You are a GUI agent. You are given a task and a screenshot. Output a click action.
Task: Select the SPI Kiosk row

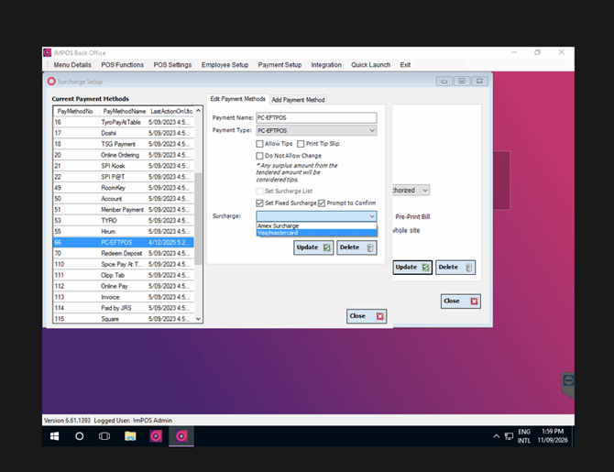coord(124,166)
